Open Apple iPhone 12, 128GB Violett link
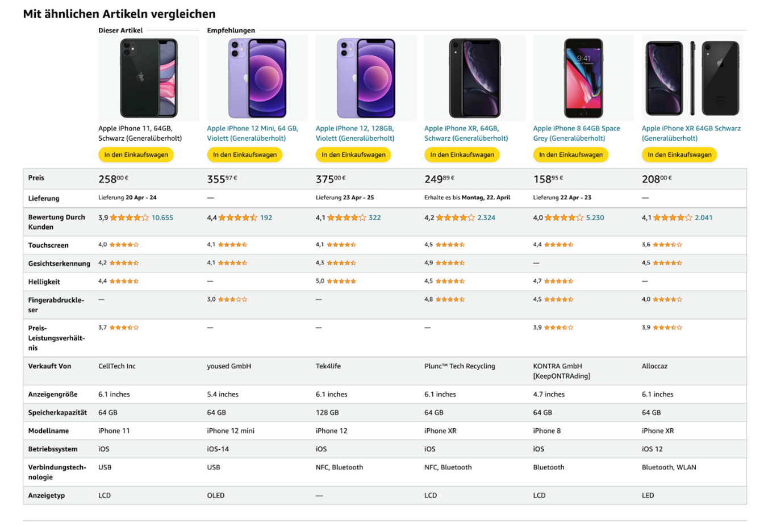 (x=355, y=133)
